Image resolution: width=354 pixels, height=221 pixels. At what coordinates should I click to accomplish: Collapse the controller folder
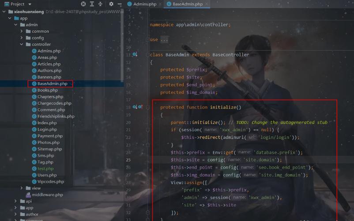22,44
